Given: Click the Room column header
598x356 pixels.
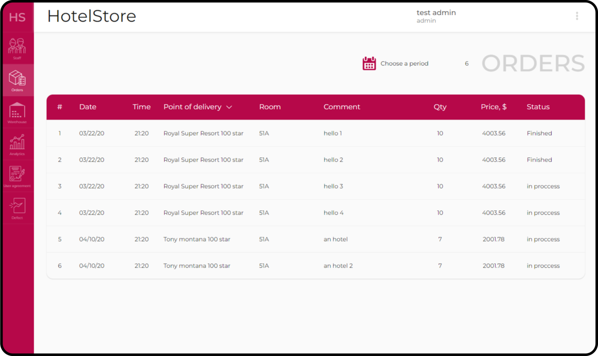Looking at the screenshot, I should pyautogui.click(x=270, y=107).
